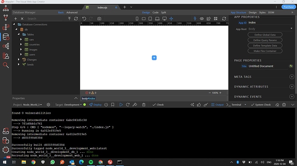Open the DOM panel tab
The width and height of the screenshot is (297, 166).
pyautogui.click(x=271, y=12)
